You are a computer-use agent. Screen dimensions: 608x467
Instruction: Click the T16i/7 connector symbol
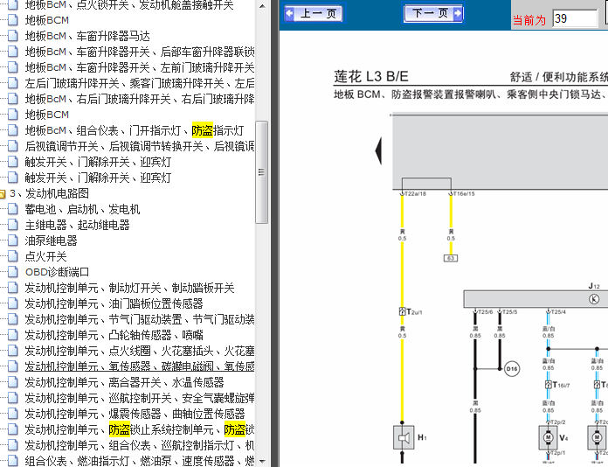[x=548, y=385]
